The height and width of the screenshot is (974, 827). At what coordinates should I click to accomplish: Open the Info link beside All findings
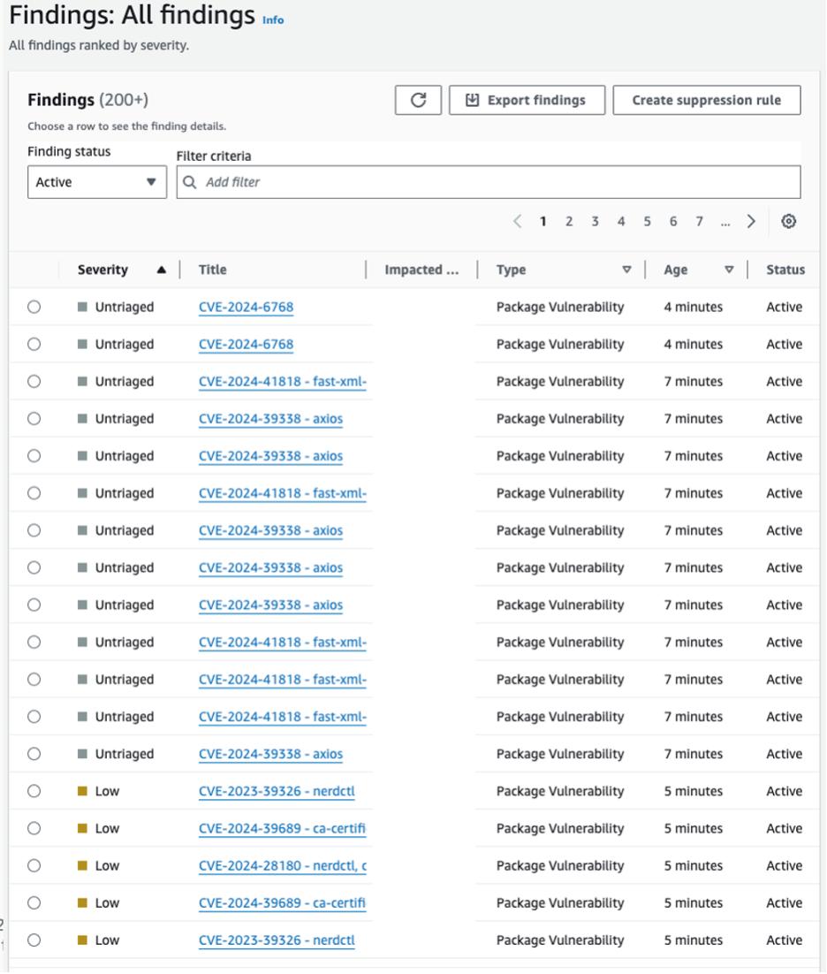point(274,19)
